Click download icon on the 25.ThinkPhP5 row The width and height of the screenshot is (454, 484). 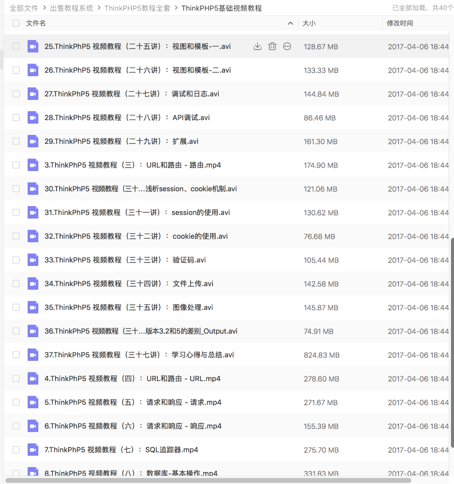pos(257,46)
